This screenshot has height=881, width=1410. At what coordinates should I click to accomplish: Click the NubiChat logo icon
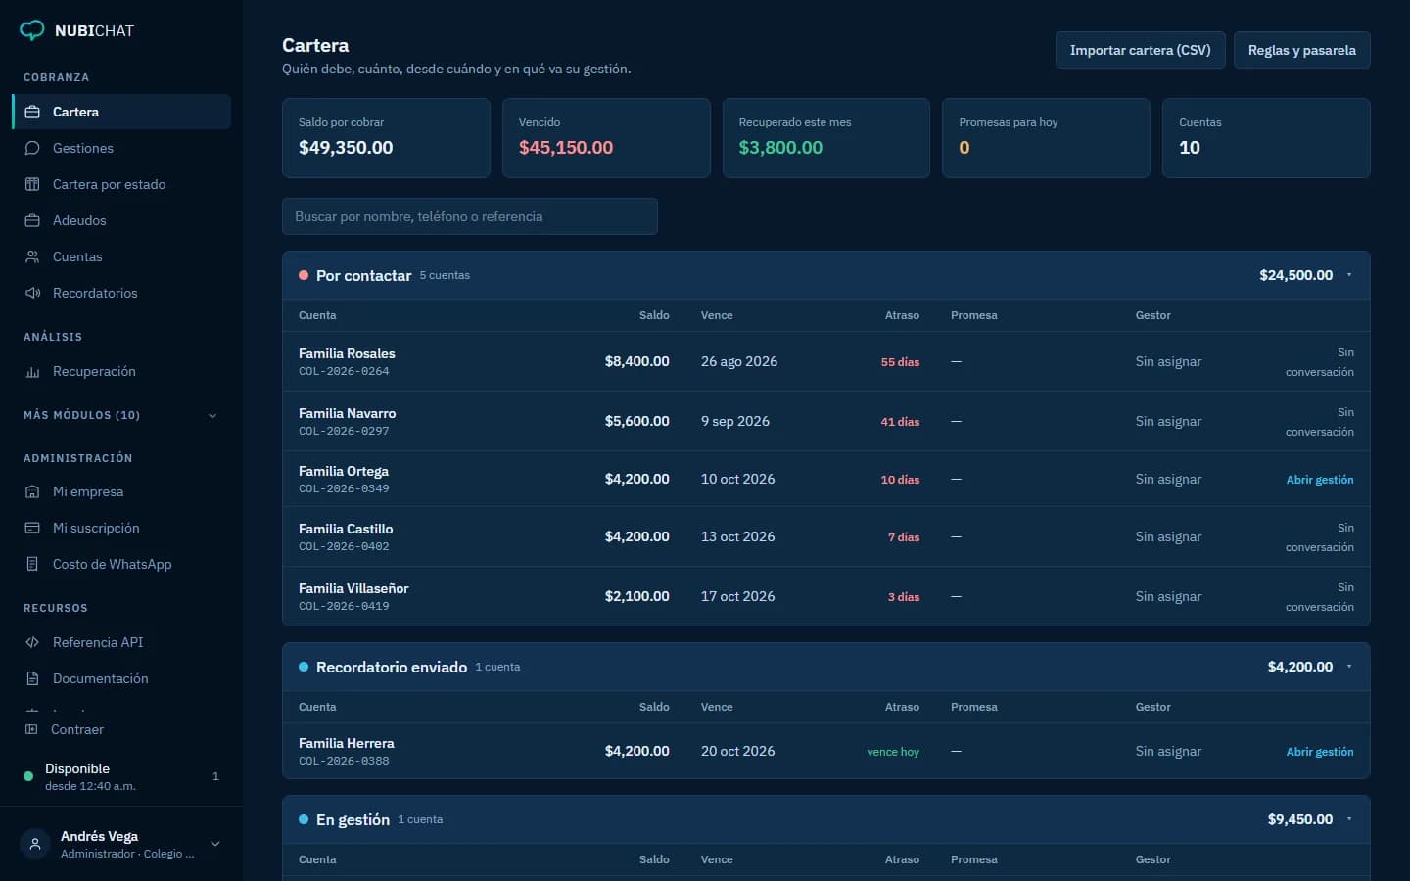[x=32, y=30]
